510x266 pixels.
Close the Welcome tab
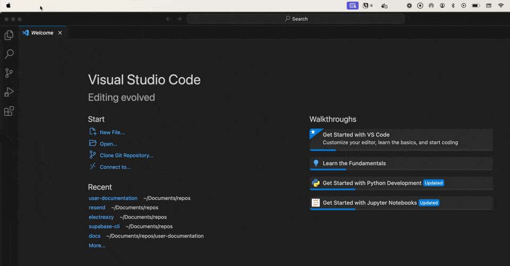tap(60, 32)
